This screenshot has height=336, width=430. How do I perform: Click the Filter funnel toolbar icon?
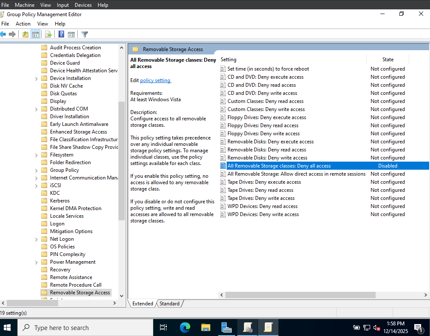tap(85, 34)
